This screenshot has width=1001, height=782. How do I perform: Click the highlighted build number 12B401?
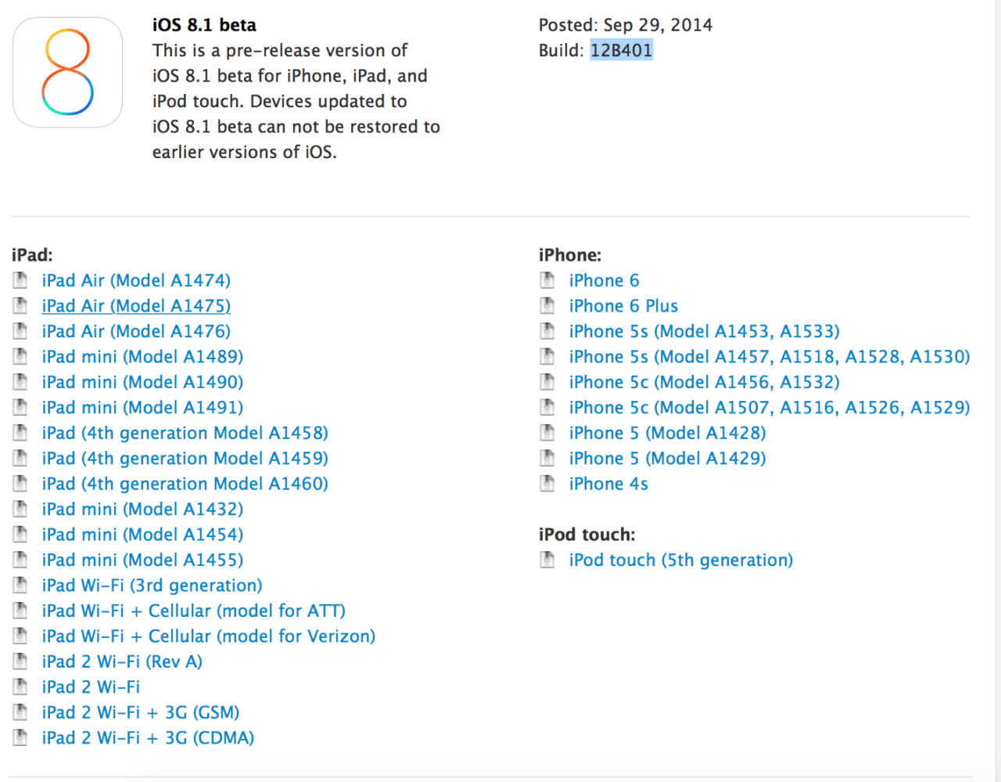pos(621,51)
